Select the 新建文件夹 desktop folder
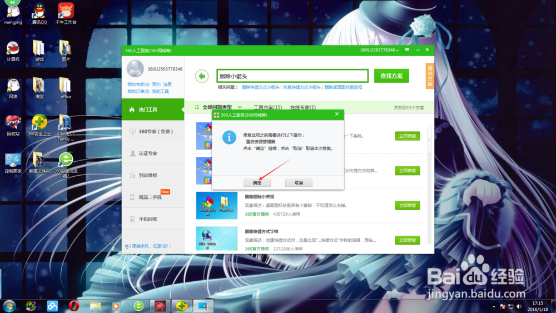This screenshot has width=556, height=313. click(x=39, y=163)
